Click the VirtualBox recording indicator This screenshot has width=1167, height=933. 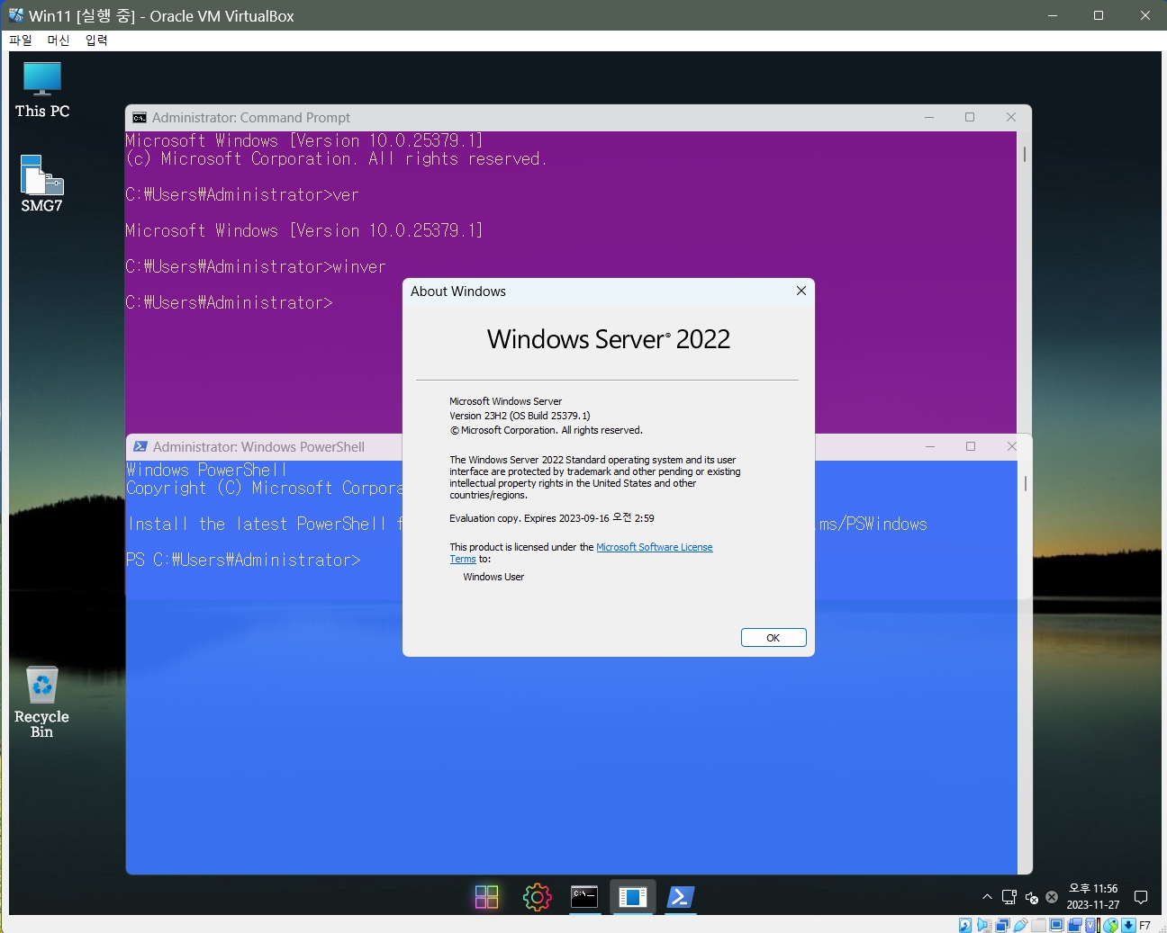coord(1075,925)
